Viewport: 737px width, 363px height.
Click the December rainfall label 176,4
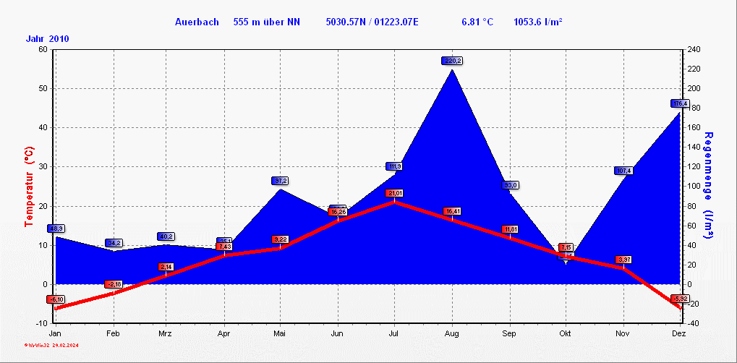tap(679, 103)
